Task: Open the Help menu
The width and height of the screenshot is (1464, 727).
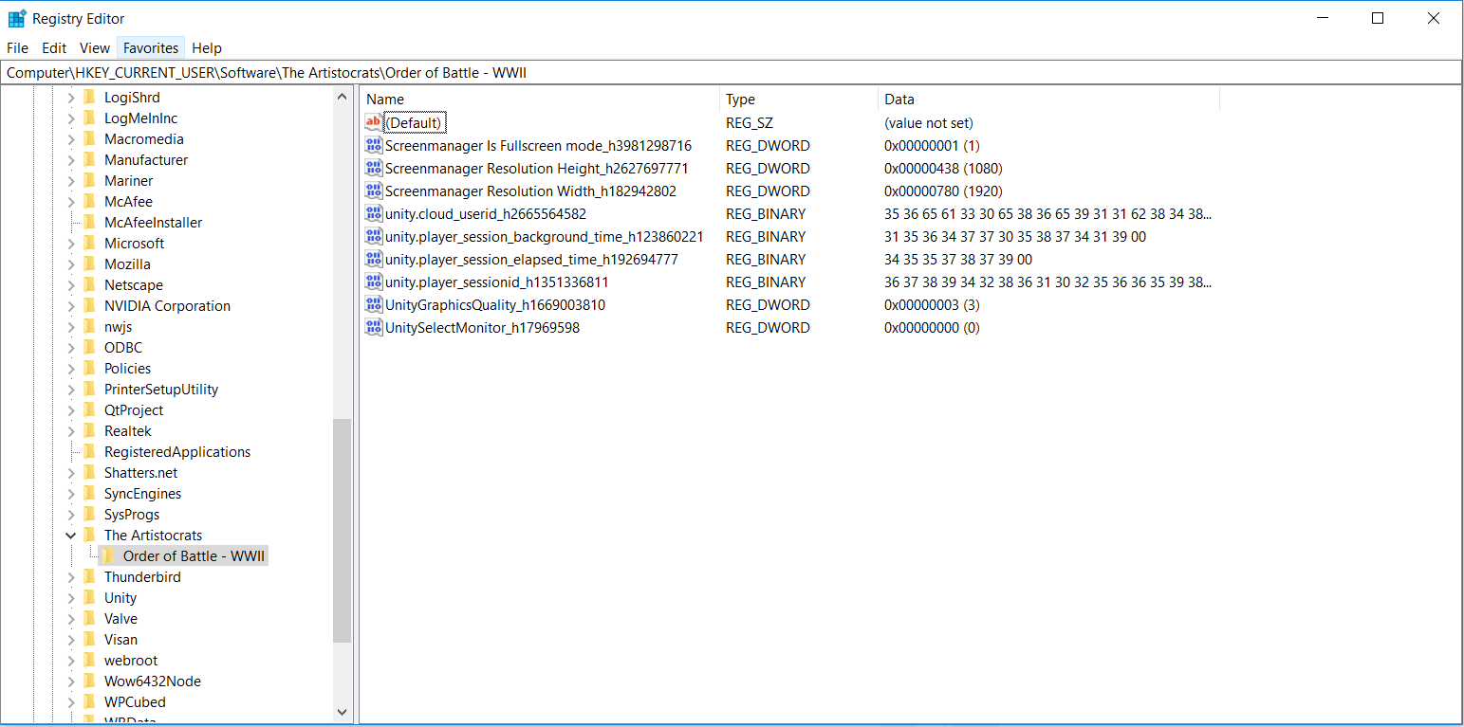Action: pos(207,47)
